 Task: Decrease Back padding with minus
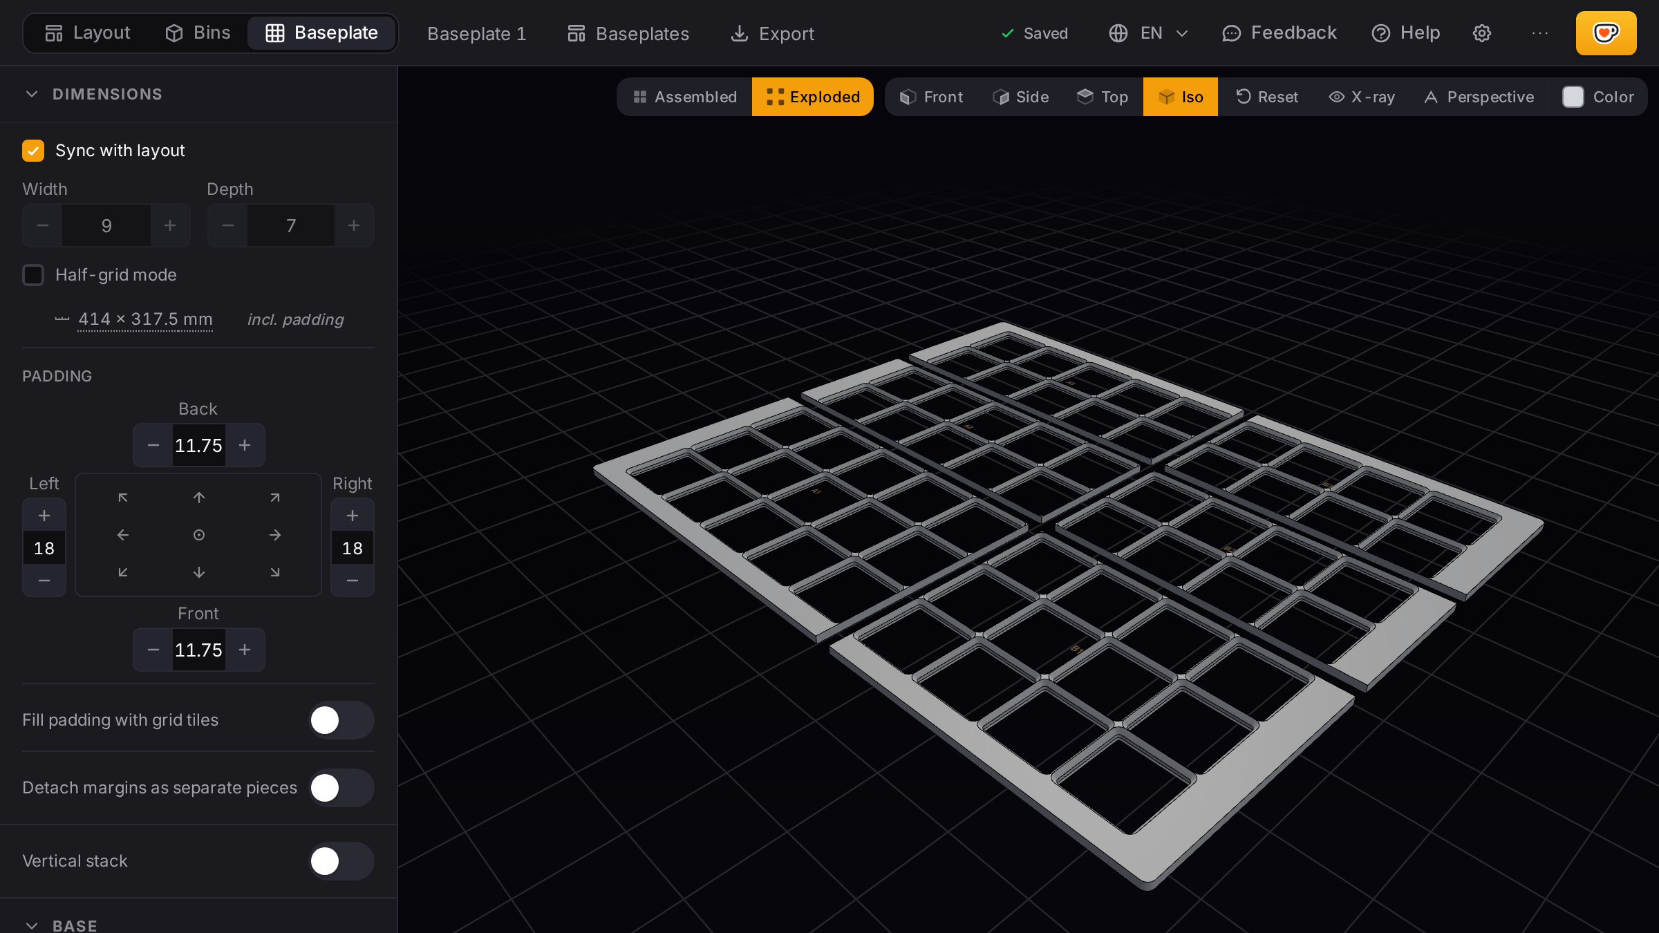pyautogui.click(x=153, y=445)
